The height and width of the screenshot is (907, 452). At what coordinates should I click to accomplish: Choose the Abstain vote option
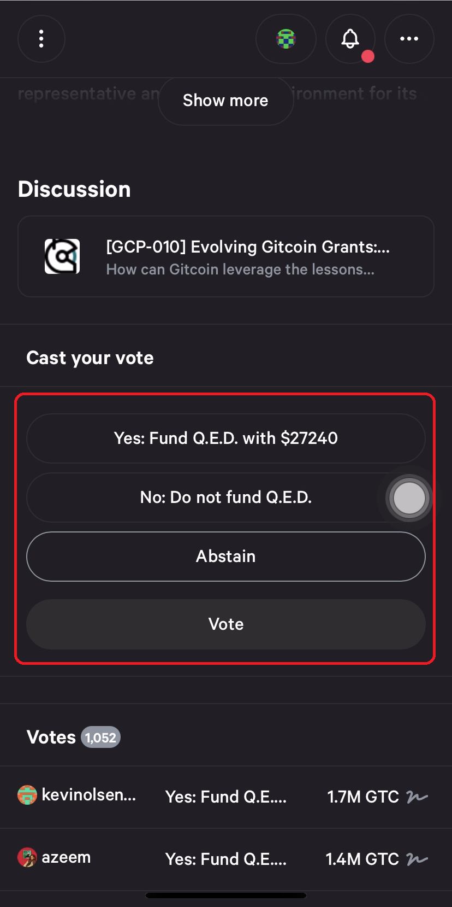pyautogui.click(x=225, y=557)
